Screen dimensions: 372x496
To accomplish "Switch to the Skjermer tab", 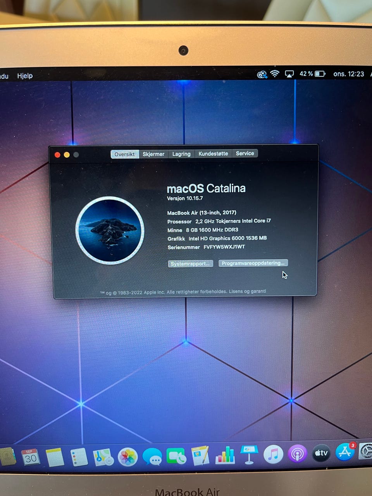I will click(x=153, y=154).
